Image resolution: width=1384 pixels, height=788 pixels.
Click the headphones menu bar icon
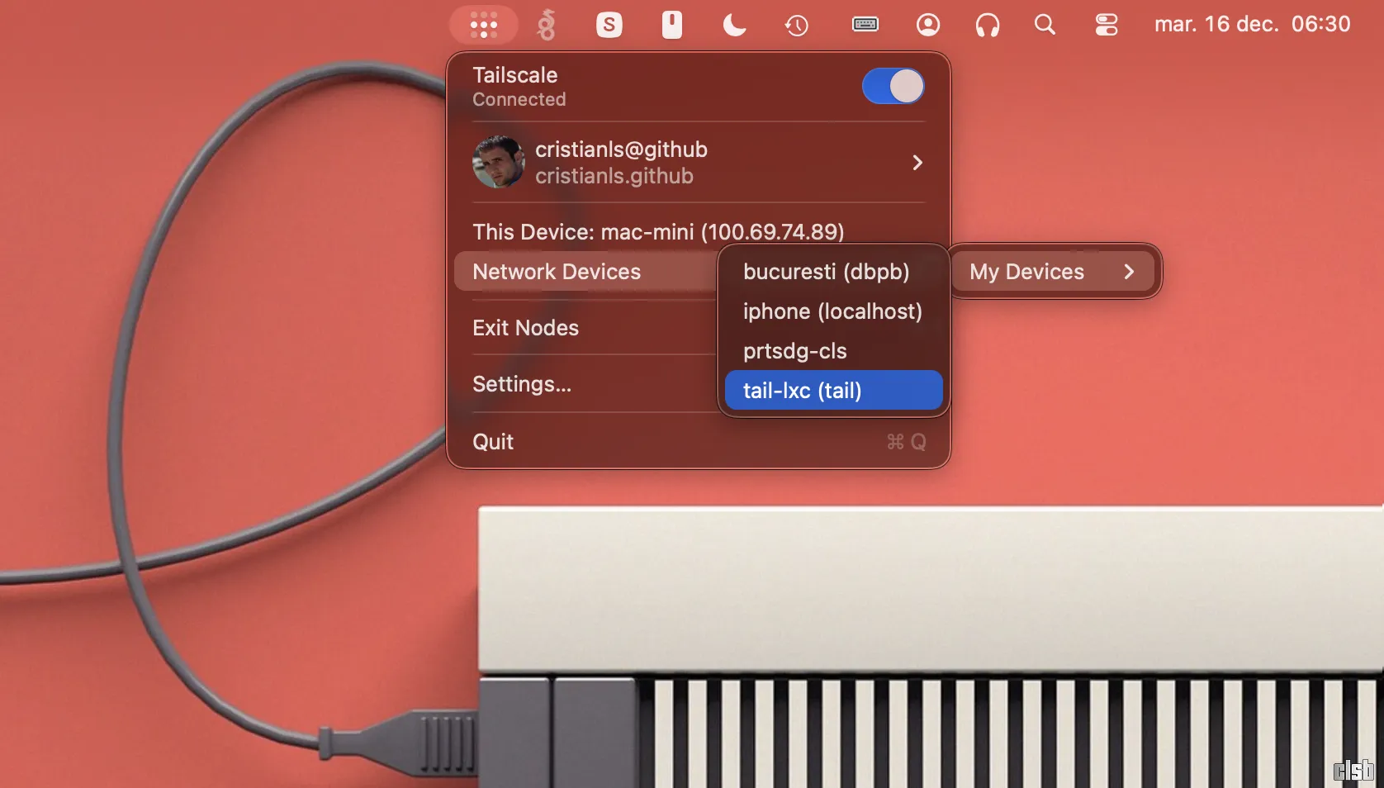coord(987,25)
